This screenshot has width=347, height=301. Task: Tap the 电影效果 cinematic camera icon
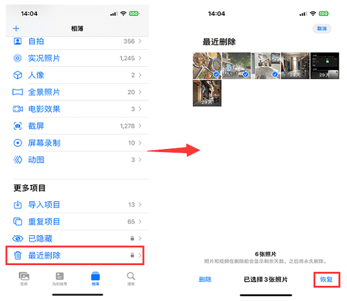(18, 109)
